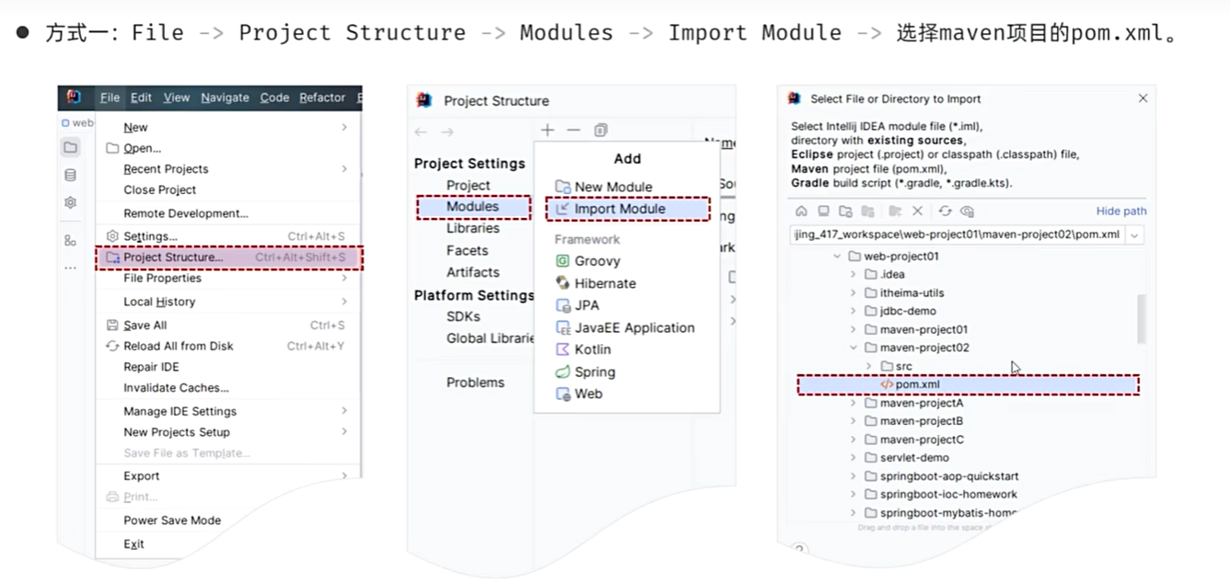The image size is (1230, 583).
Task: Open the File menu
Action: click(110, 97)
